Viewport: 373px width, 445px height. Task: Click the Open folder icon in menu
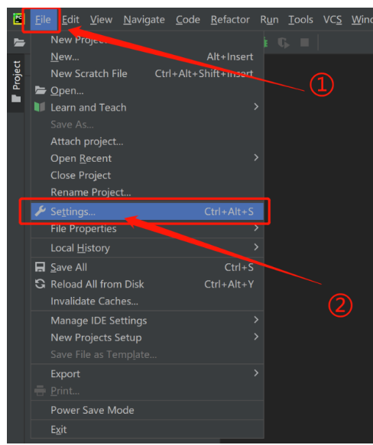click(40, 91)
